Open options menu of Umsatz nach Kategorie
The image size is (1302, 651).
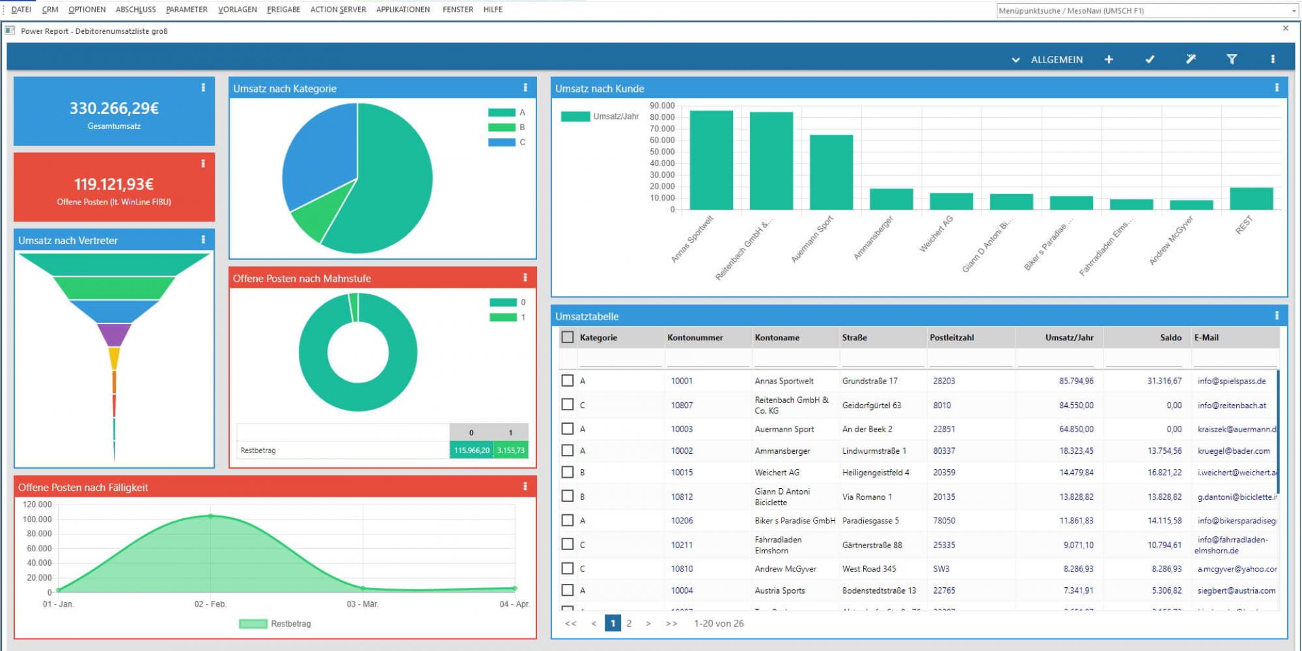click(525, 88)
